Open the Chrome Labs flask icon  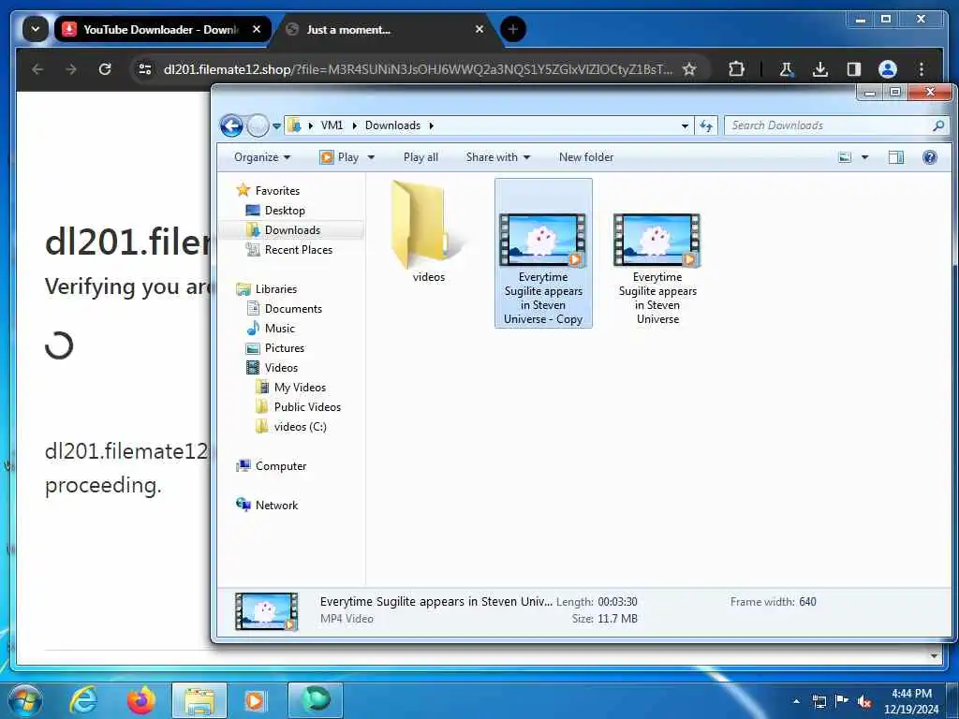[x=787, y=69]
